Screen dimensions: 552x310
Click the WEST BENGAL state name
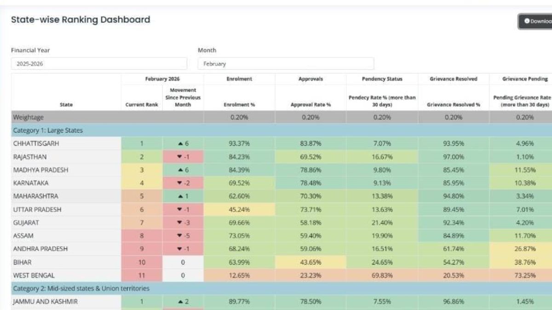pos(34,276)
